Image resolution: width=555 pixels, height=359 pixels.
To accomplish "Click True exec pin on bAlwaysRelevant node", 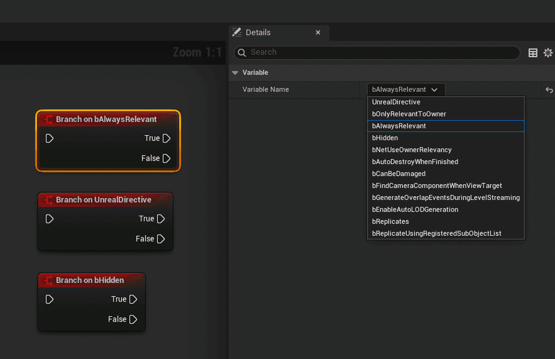I will pyautogui.click(x=167, y=138).
